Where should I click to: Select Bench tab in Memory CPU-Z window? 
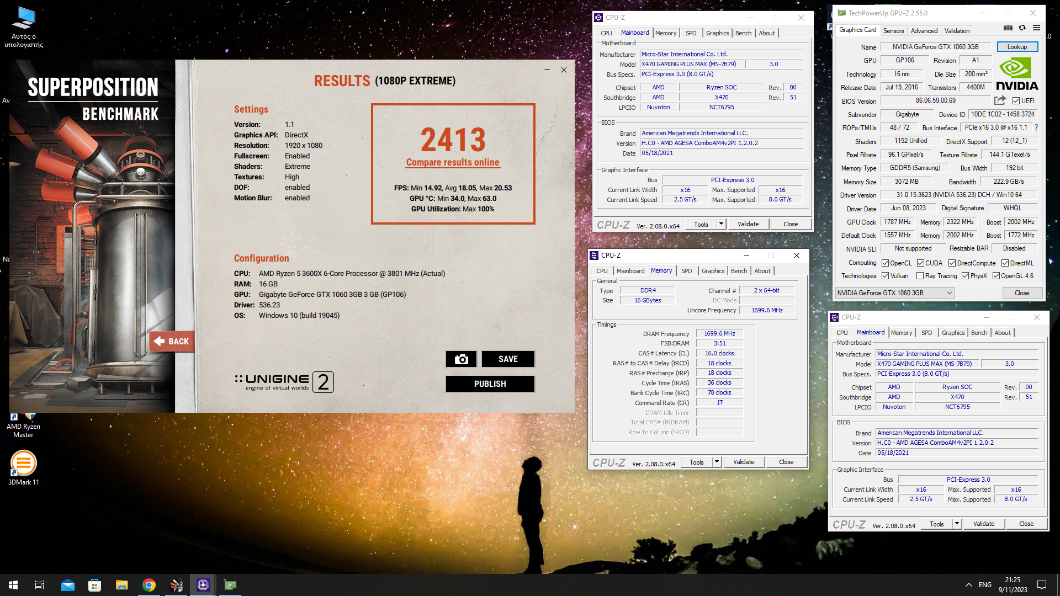point(739,271)
